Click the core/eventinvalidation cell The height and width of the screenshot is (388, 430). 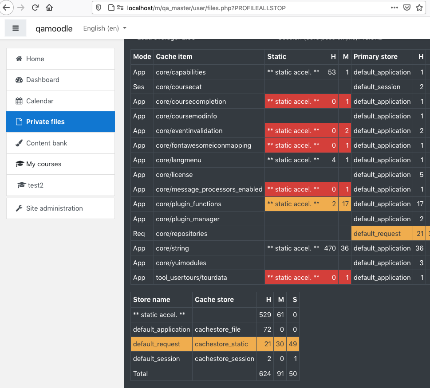tap(209, 131)
